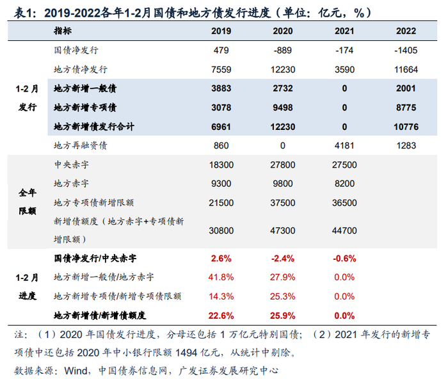The height and width of the screenshot is (384, 448).
Task: Select the 指标 column header
Action: coord(63,31)
